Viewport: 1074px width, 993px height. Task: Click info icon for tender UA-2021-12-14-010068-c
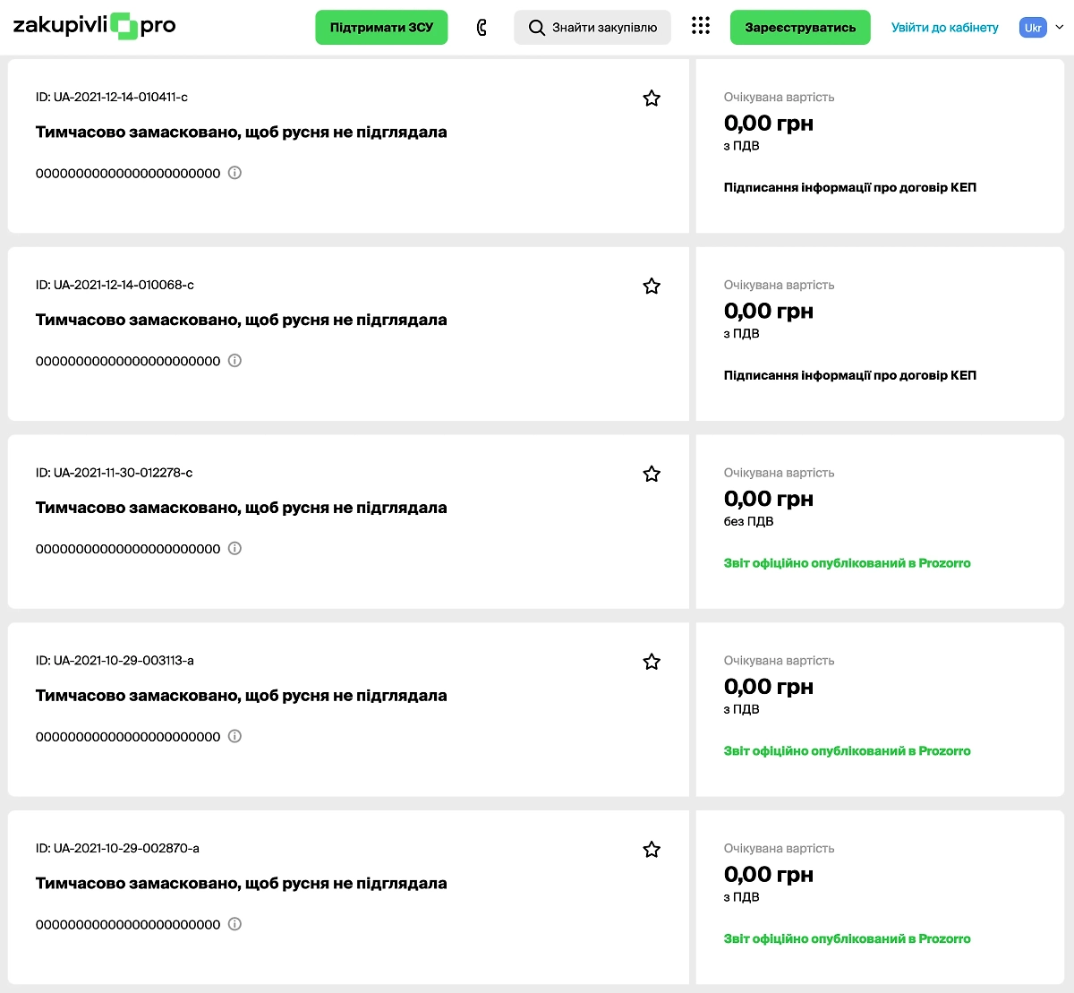[234, 361]
